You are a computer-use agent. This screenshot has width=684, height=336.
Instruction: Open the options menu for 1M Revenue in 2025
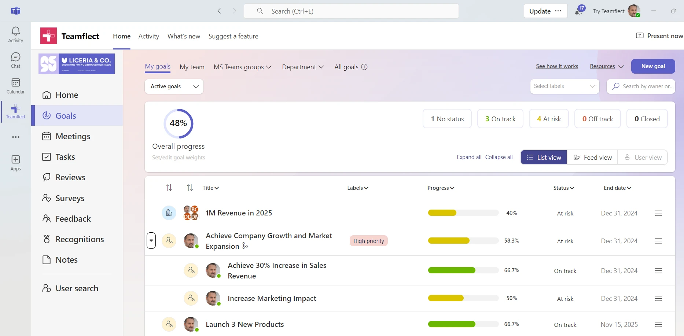[x=658, y=213]
